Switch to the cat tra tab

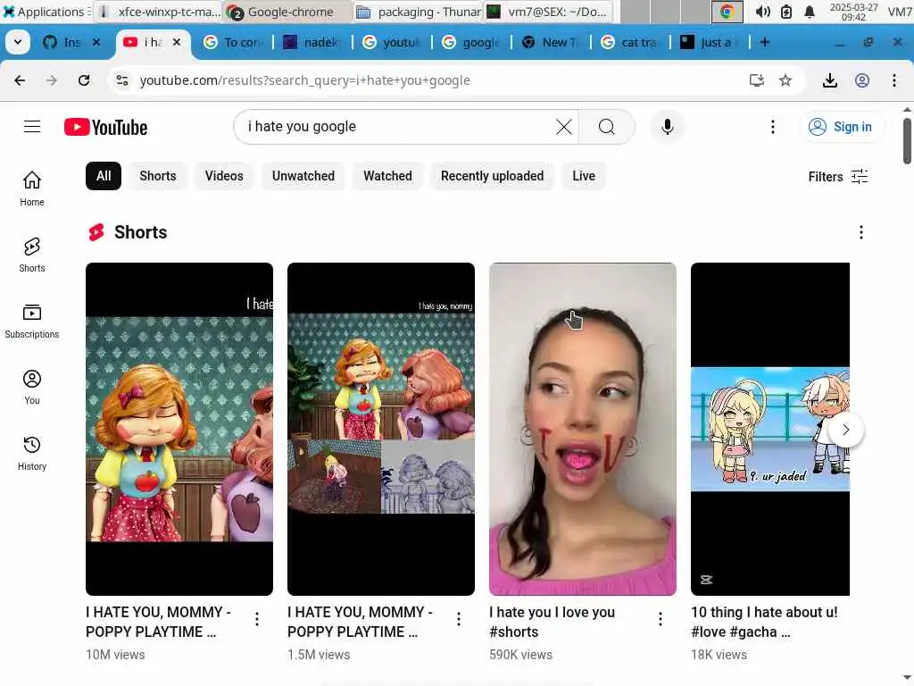pos(629,42)
